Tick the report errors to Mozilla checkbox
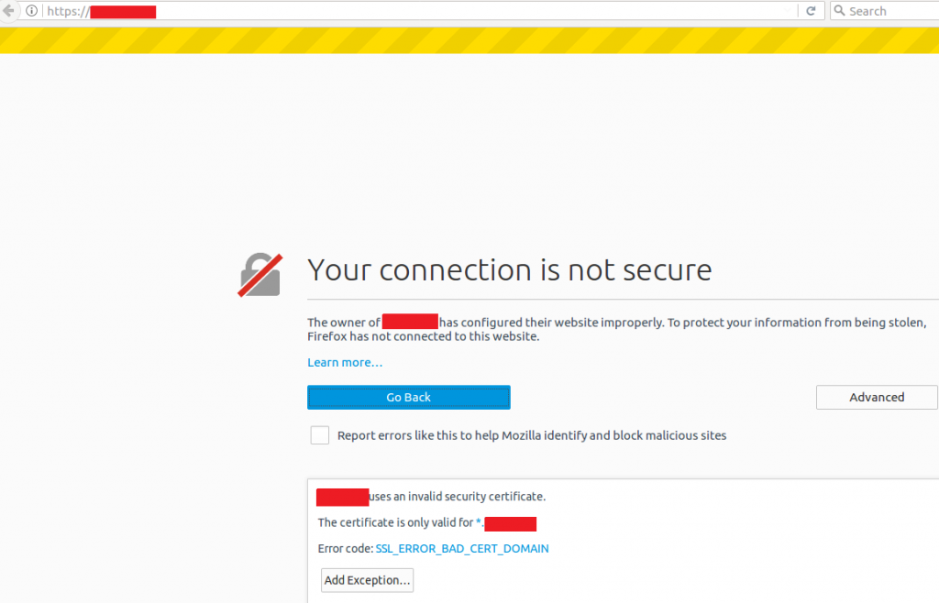 [x=320, y=435]
